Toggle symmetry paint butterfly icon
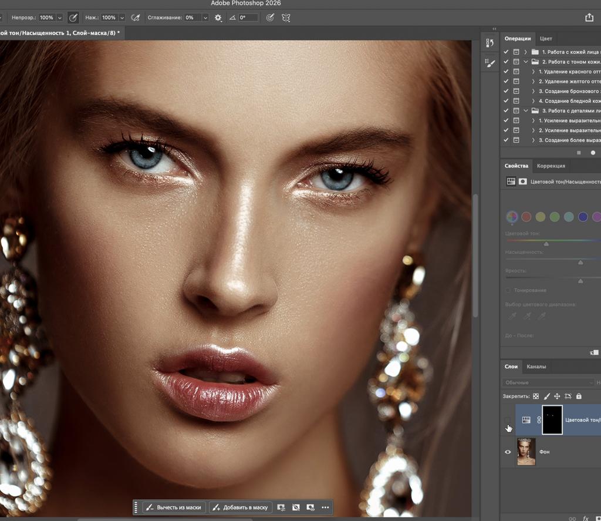Viewport: 601px width, 521px height. click(x=286, y=18)
